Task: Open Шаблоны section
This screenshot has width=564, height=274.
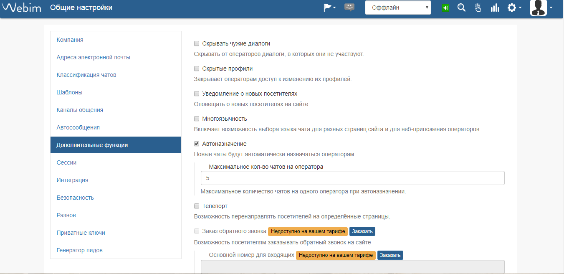Action: pos(116,92)
